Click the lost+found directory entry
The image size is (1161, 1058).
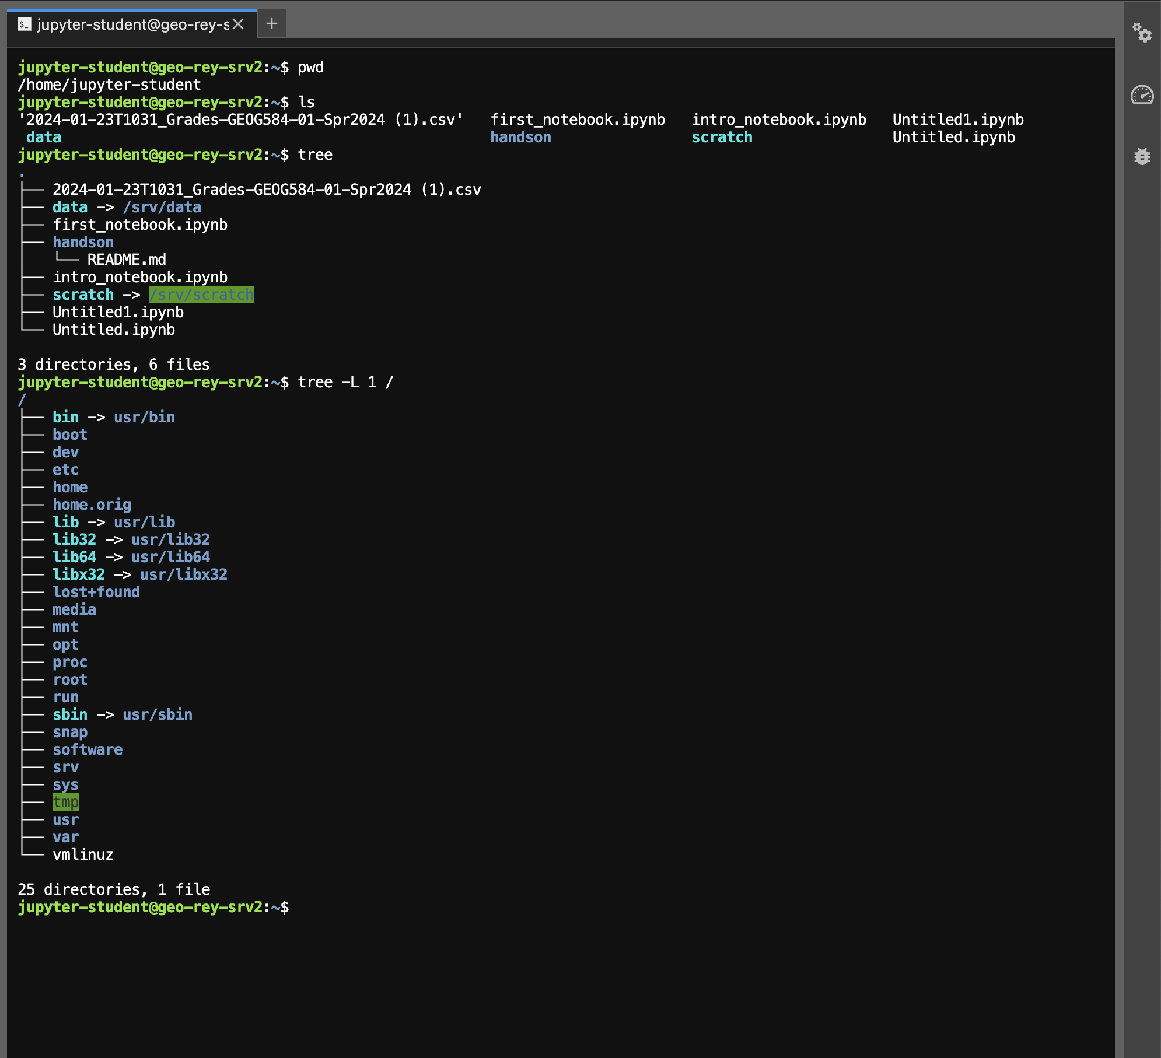[x=96, y=592]
